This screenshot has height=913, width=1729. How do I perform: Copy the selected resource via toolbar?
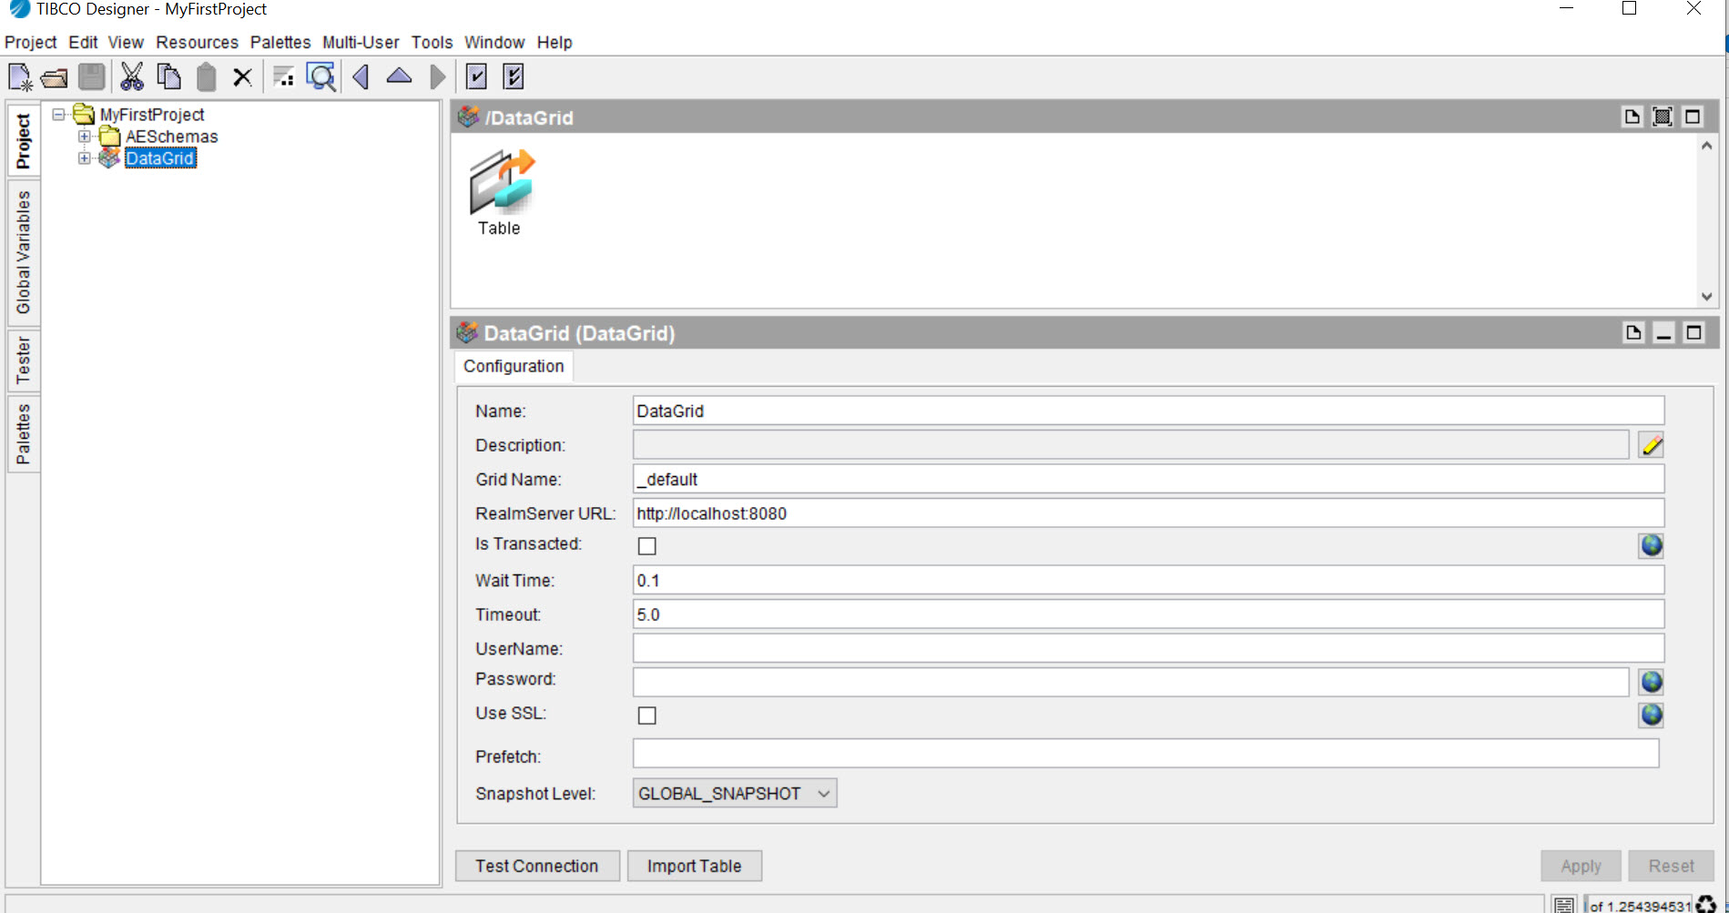(169, 77)
